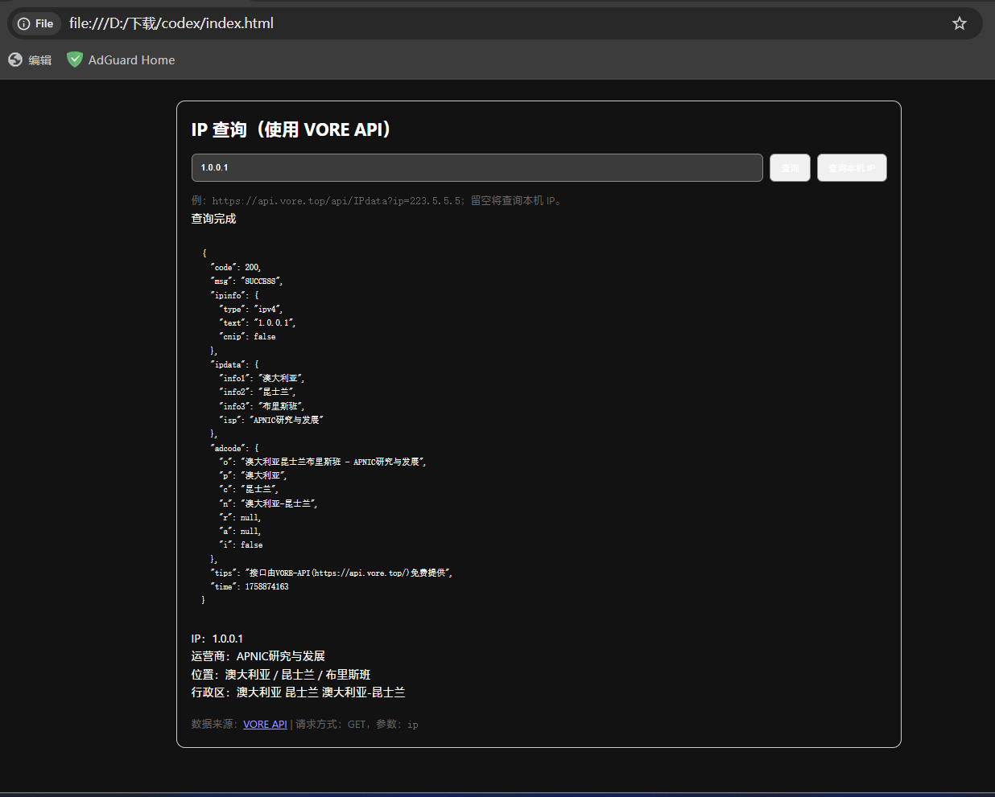Click the "r": null line

coord(240,517)
